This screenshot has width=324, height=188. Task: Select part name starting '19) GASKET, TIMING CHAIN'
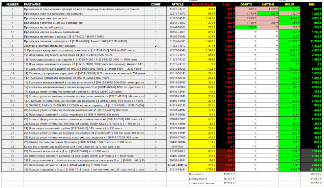pyautogui.click(x=84, y=105)
